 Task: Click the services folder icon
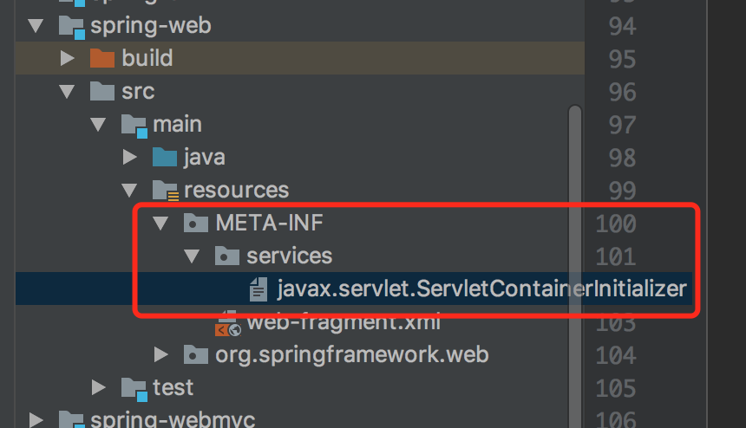(227, 256)
